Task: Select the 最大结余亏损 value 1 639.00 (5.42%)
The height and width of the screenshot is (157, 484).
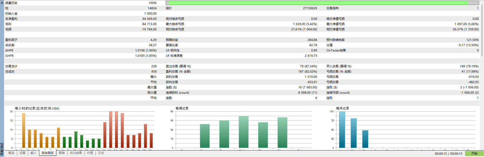Action: (x=305, y=24)
